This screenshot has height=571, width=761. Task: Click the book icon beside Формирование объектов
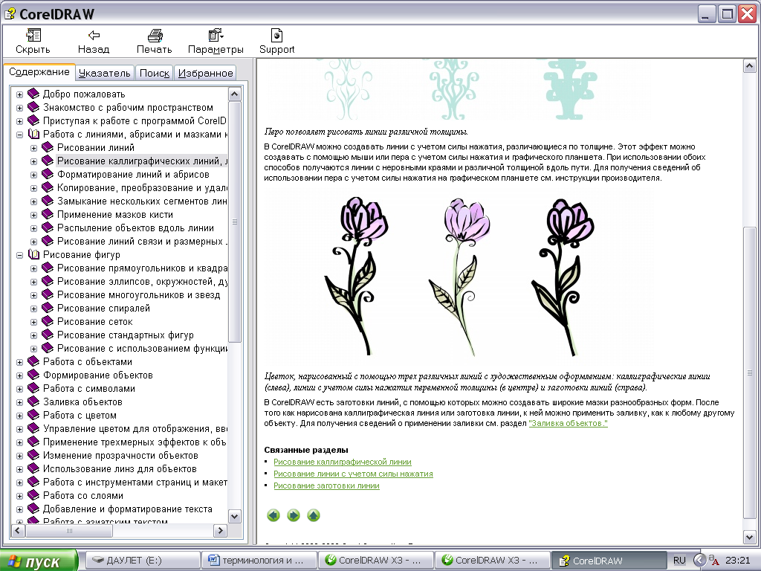click(x=33, y=375)
